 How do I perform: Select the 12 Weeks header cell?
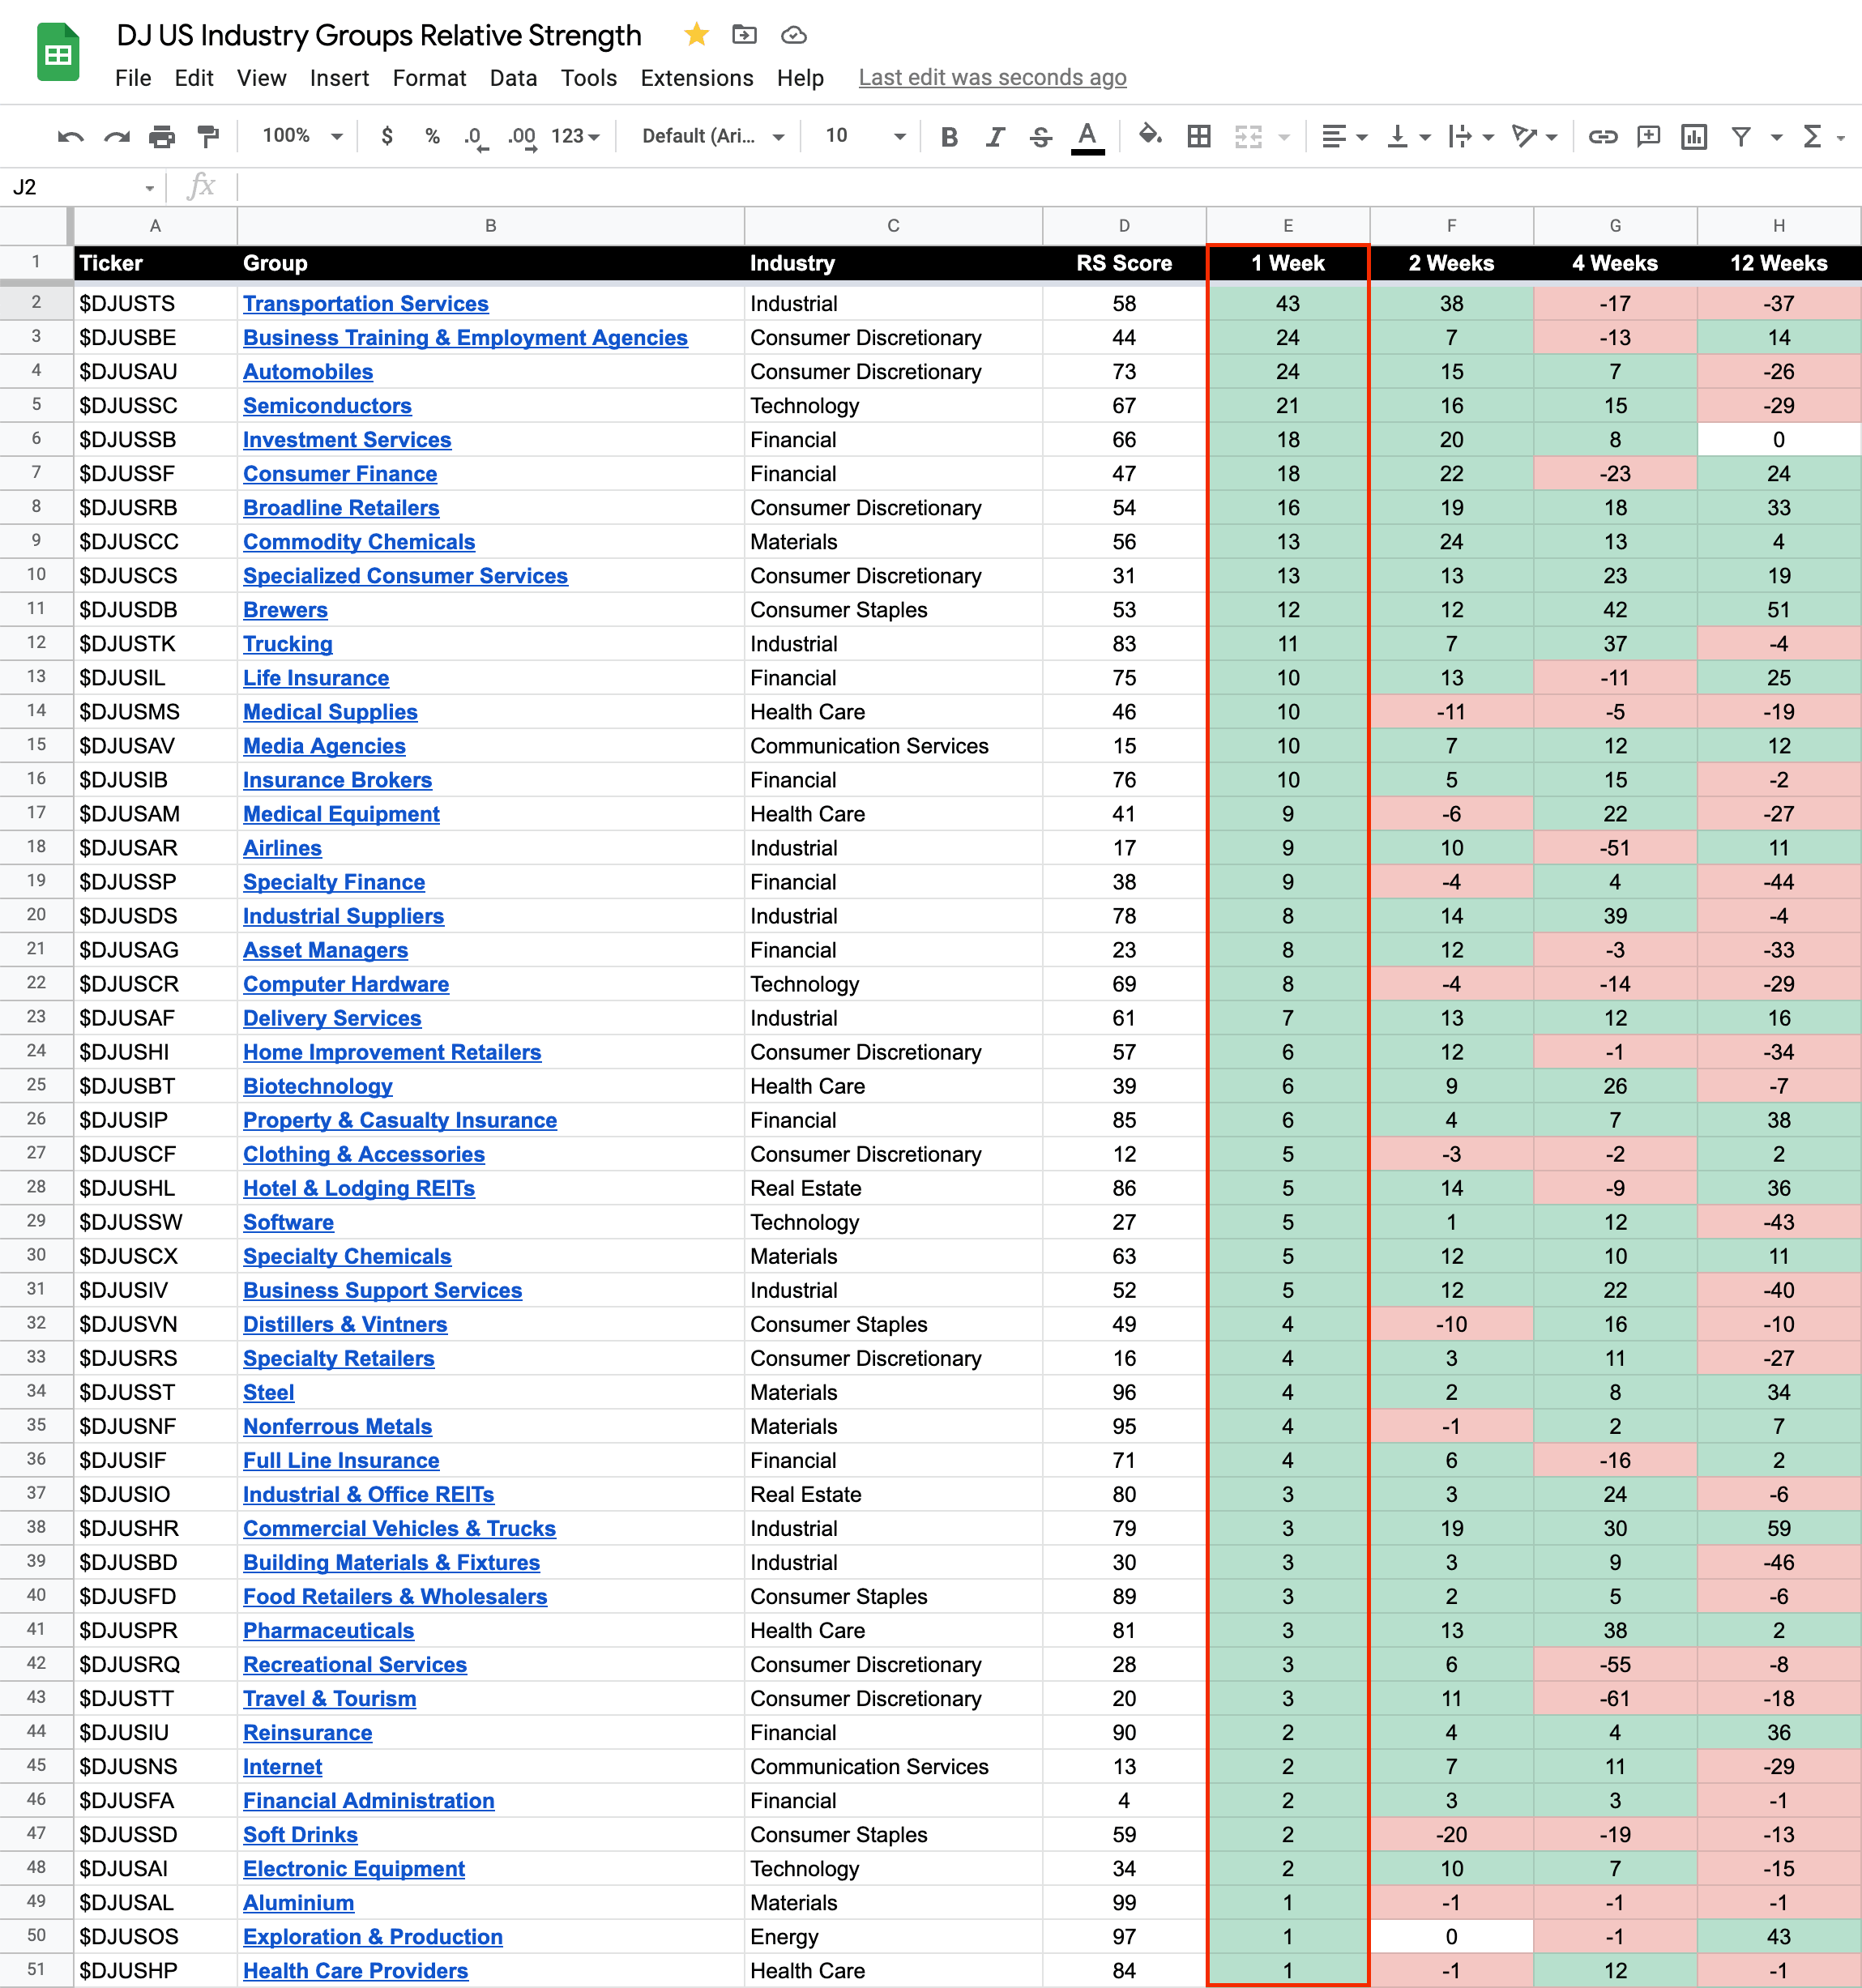(1779, 264)
